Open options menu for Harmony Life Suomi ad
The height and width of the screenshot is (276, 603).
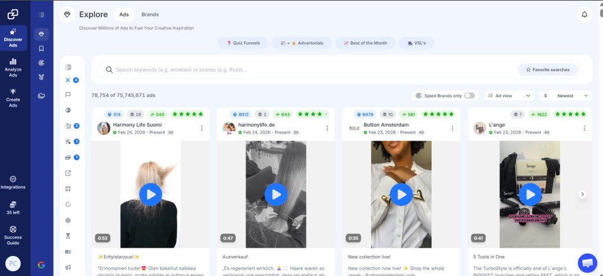201,128
